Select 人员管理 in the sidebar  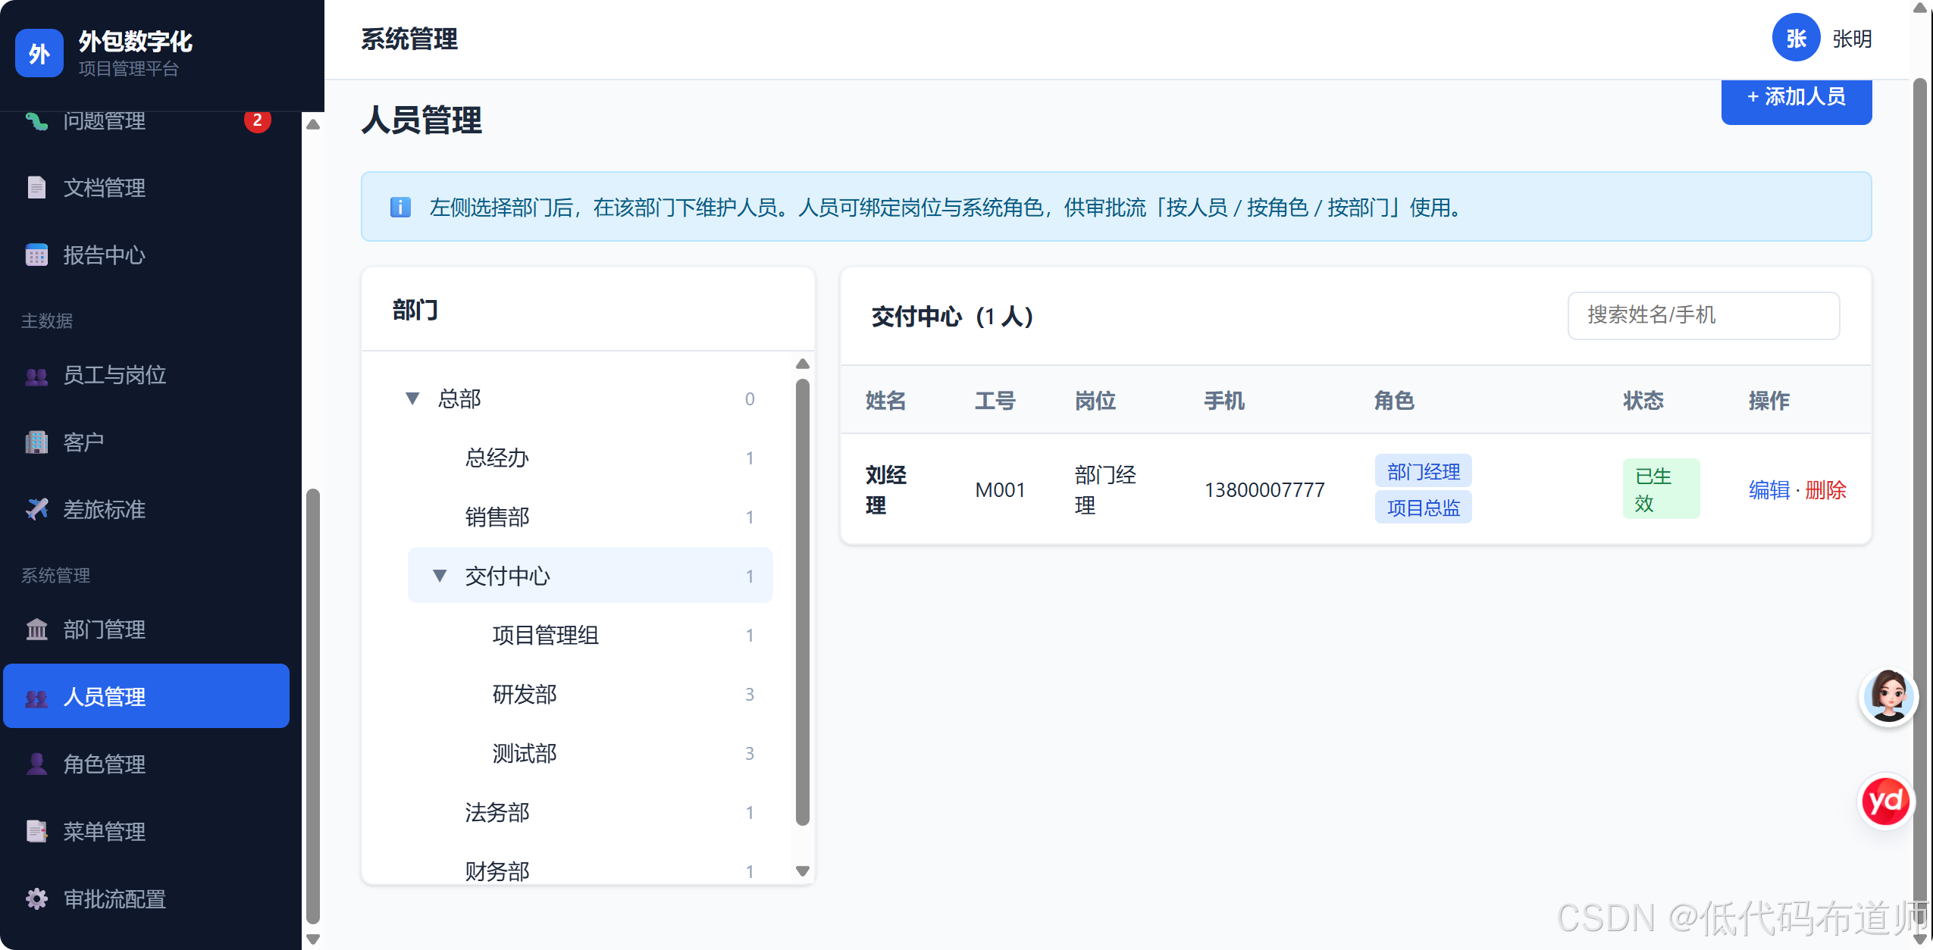pyautogui.click(x=146, y=696)
